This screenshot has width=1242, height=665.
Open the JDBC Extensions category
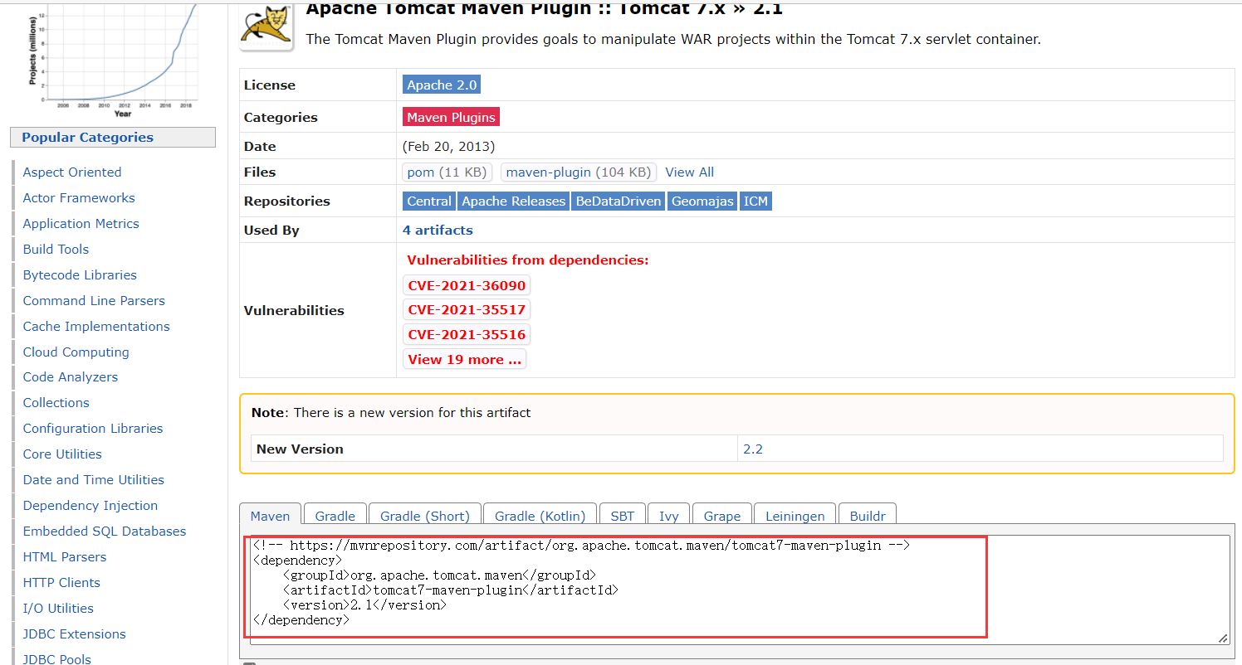click(75, 634)
